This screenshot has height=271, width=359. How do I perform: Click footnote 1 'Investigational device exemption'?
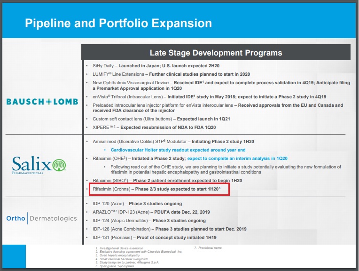119,248
